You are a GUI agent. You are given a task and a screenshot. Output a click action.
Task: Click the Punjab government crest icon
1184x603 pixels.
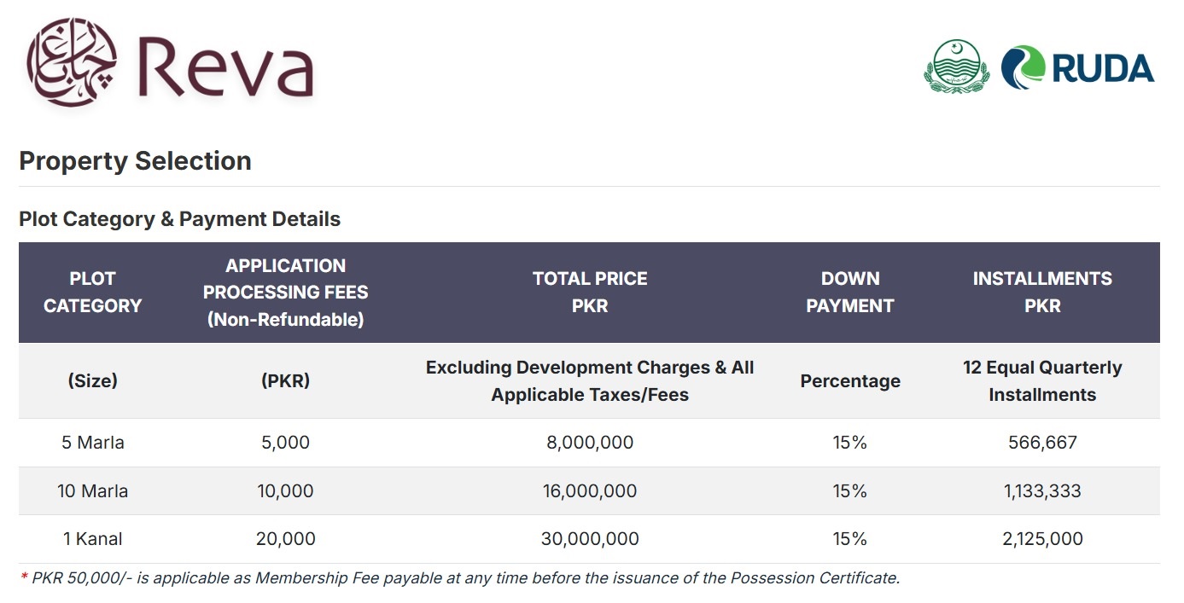tap(955, 67)
